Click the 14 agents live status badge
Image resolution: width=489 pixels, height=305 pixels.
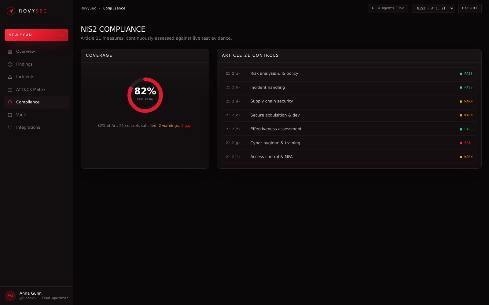[388, 8]
